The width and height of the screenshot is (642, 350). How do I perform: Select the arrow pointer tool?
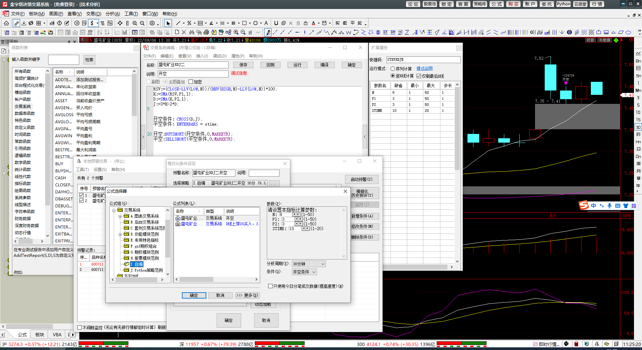click(168, 23)
